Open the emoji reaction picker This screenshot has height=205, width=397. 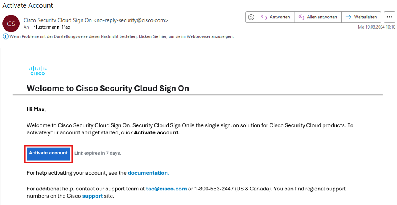251,17
